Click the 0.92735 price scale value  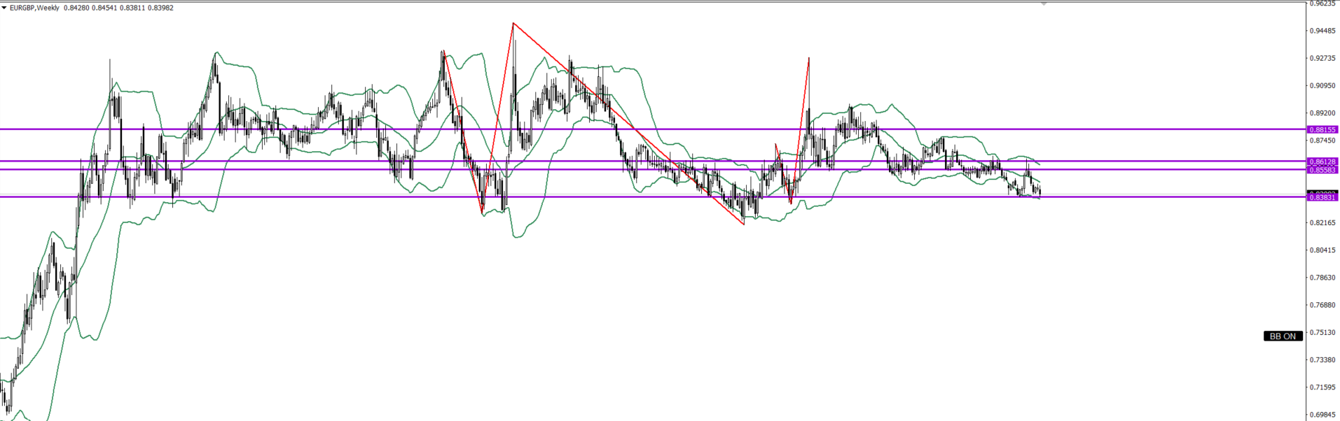[1322, 58]
